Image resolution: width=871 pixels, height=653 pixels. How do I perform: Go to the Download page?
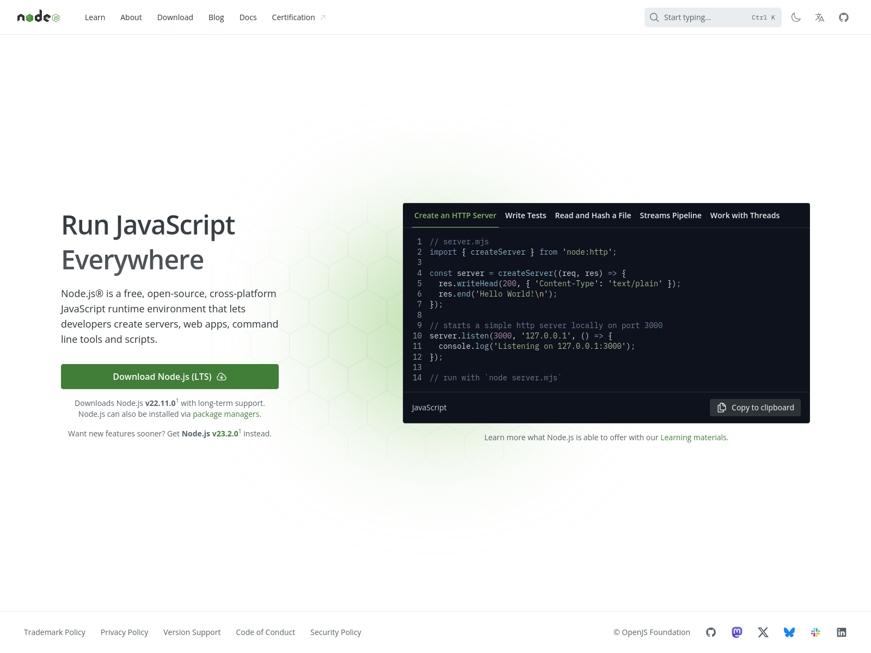[175, 17]
